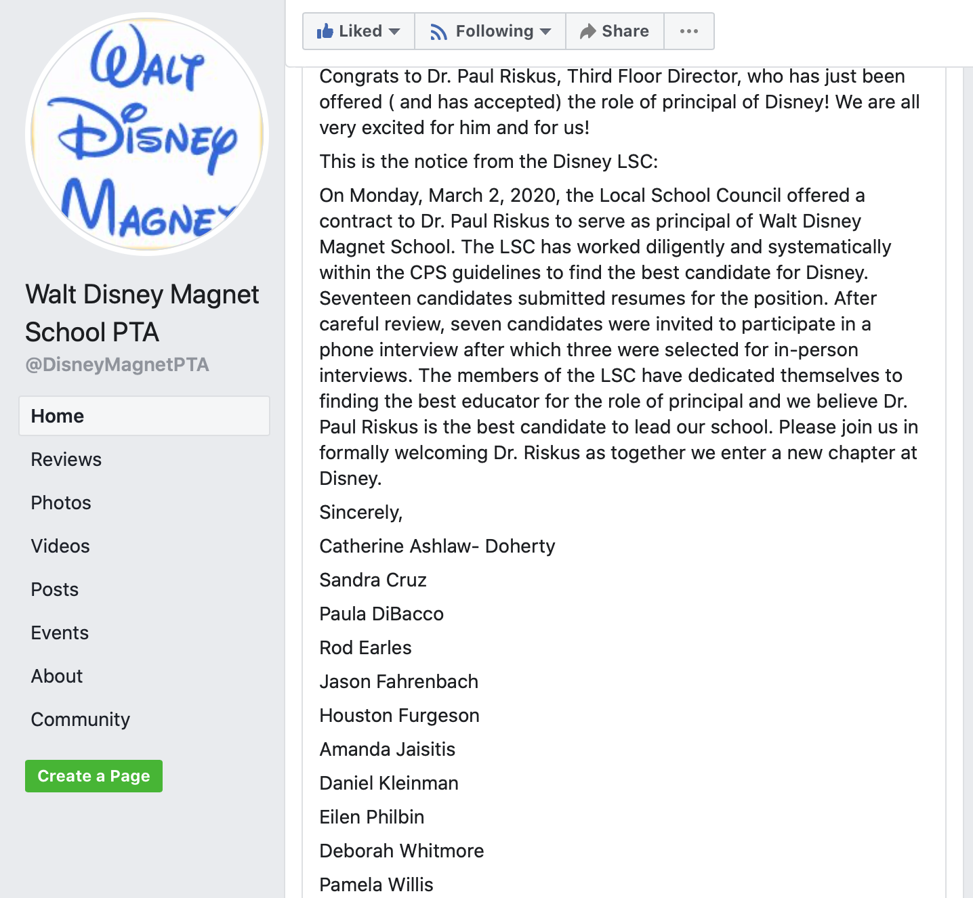Click the Following RSS feed icon
The width and height of the screenshot is (973, 898).
point(438,32)
